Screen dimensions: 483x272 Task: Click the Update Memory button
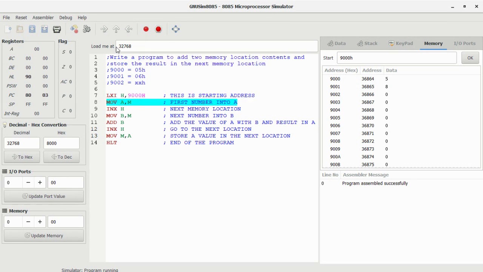coord(44,235)
